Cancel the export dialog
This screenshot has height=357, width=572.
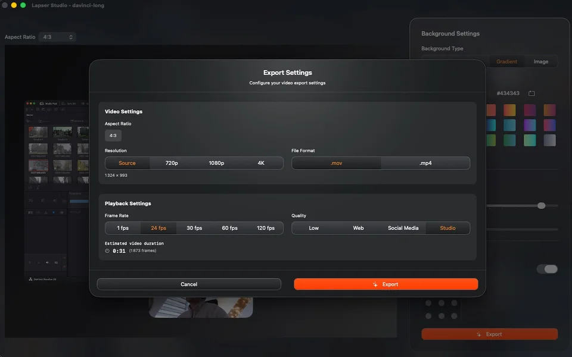[x=189, y=284]
